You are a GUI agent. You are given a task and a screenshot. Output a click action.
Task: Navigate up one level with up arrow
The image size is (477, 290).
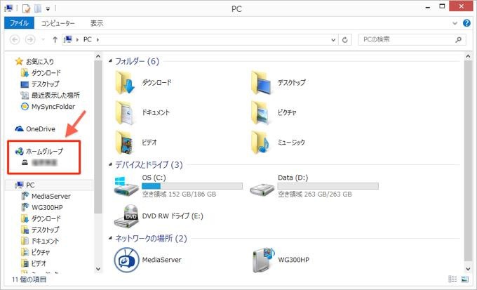55,40
